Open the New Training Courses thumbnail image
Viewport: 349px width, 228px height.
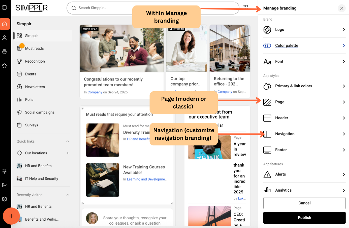click(x=103, y=180)
